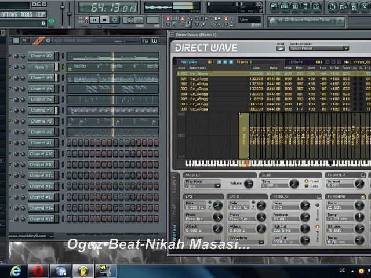371x278 pixels.
Task: Open Internet Explorer from taskbar
Action: pos(16,270)
